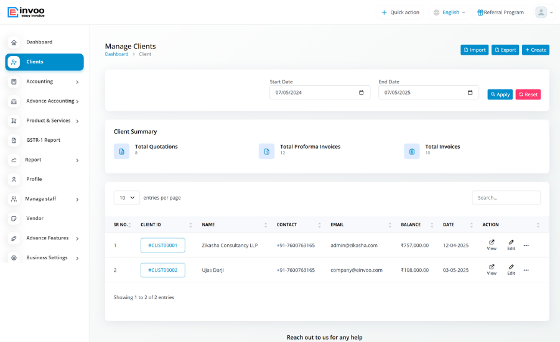560x342 pixels.
Task: Click the user avatar in header
Action: tap(541, 12)
